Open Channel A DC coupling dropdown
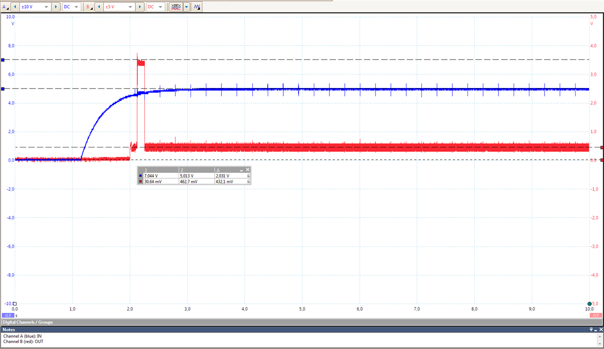This screenshot has width=604, height=349. click(x=71, y=7)
